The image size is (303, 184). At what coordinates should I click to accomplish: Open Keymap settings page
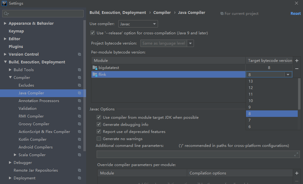point(16,31)
